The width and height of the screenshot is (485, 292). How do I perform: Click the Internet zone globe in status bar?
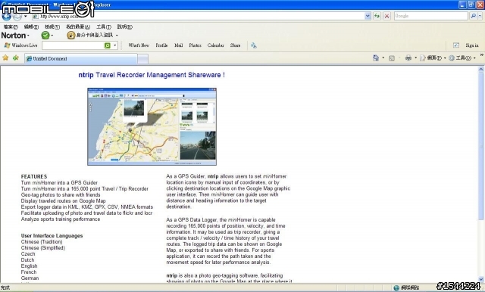pyautogui.click(x=396, y=287)
